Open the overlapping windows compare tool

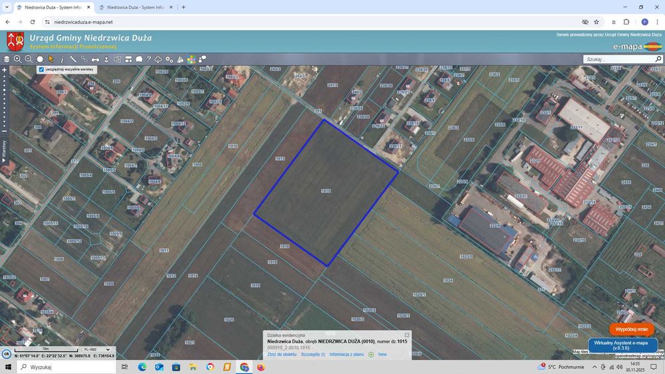[118, 59]
